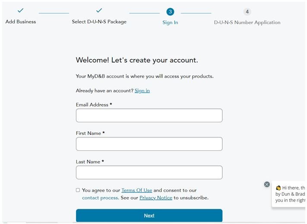Focus the Email Address field

(x=149, y=115)
